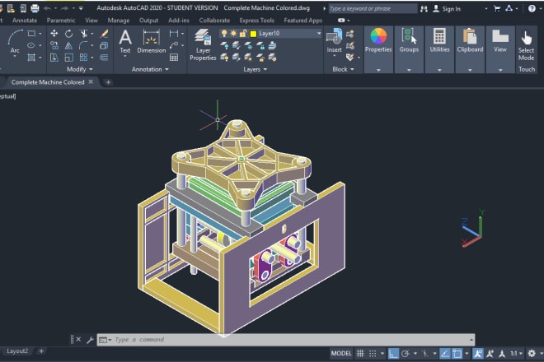Open the Parametric ribbon tab
This screenshot has width=544, height=362.
[61, 21]
